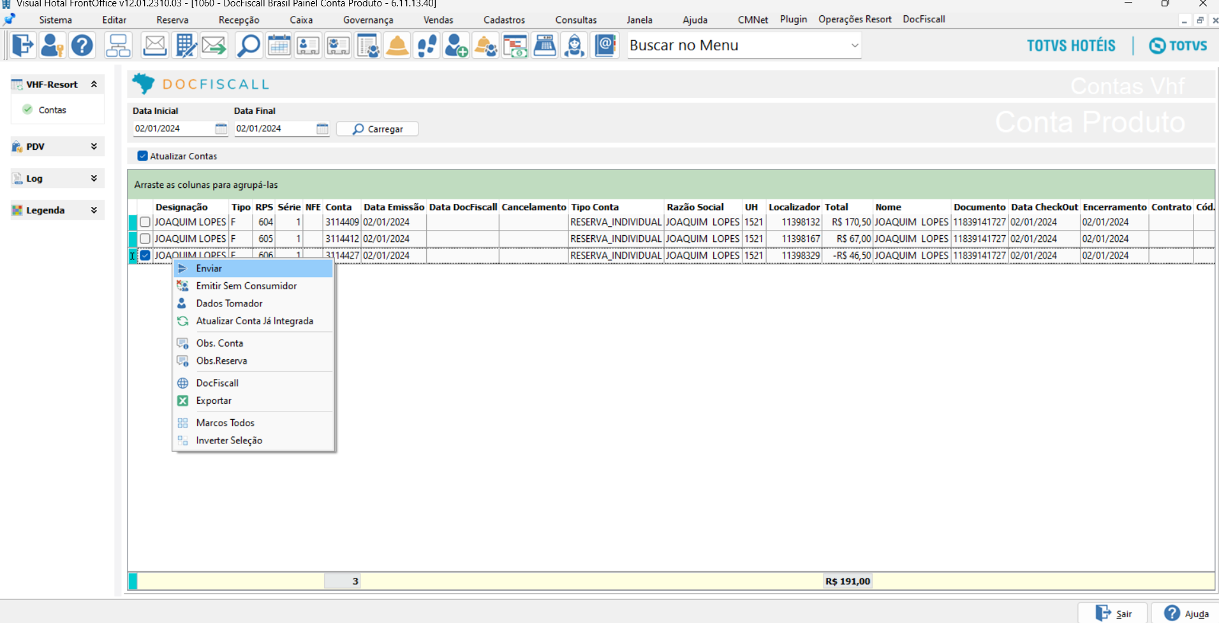This screenshot has height=623, width=1219.
Task: Choose Inverter Seleção from context menu
Action: coord(254,440)
